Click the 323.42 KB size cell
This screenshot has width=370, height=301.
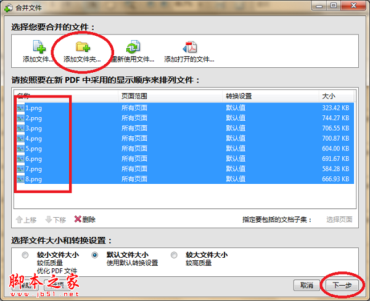tap(335, 108)
